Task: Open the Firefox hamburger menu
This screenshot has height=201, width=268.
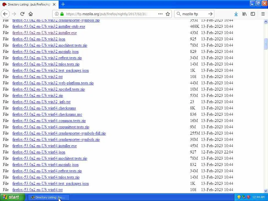Action: (263, 14)
